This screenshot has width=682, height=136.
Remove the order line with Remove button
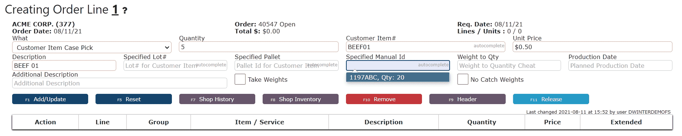pos(384,99)
